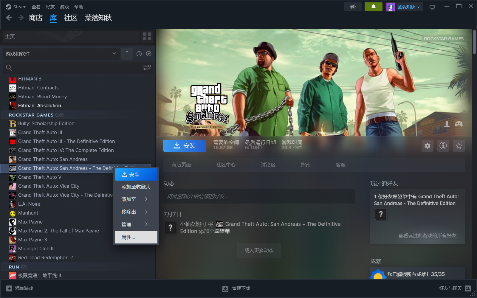
Task: Open the 查看 menu
Action: (36, 7)
